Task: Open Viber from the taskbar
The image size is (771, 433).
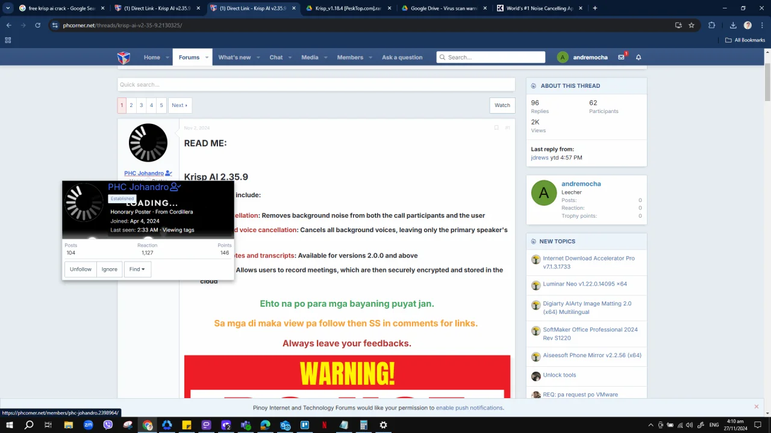Action: click(x=108, y=425)
